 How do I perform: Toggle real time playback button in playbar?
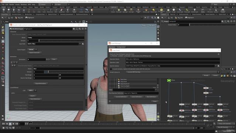[x=13, y=128]
